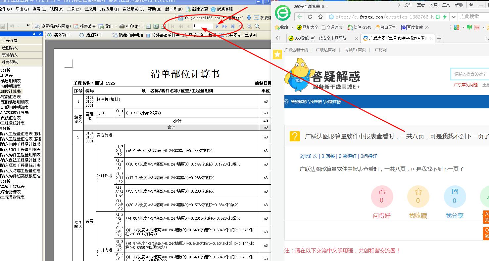The width and height of the screenshot is (489, 261).
Task: Click 问得好 thumbs-up circle
Action: coord(382,197)
